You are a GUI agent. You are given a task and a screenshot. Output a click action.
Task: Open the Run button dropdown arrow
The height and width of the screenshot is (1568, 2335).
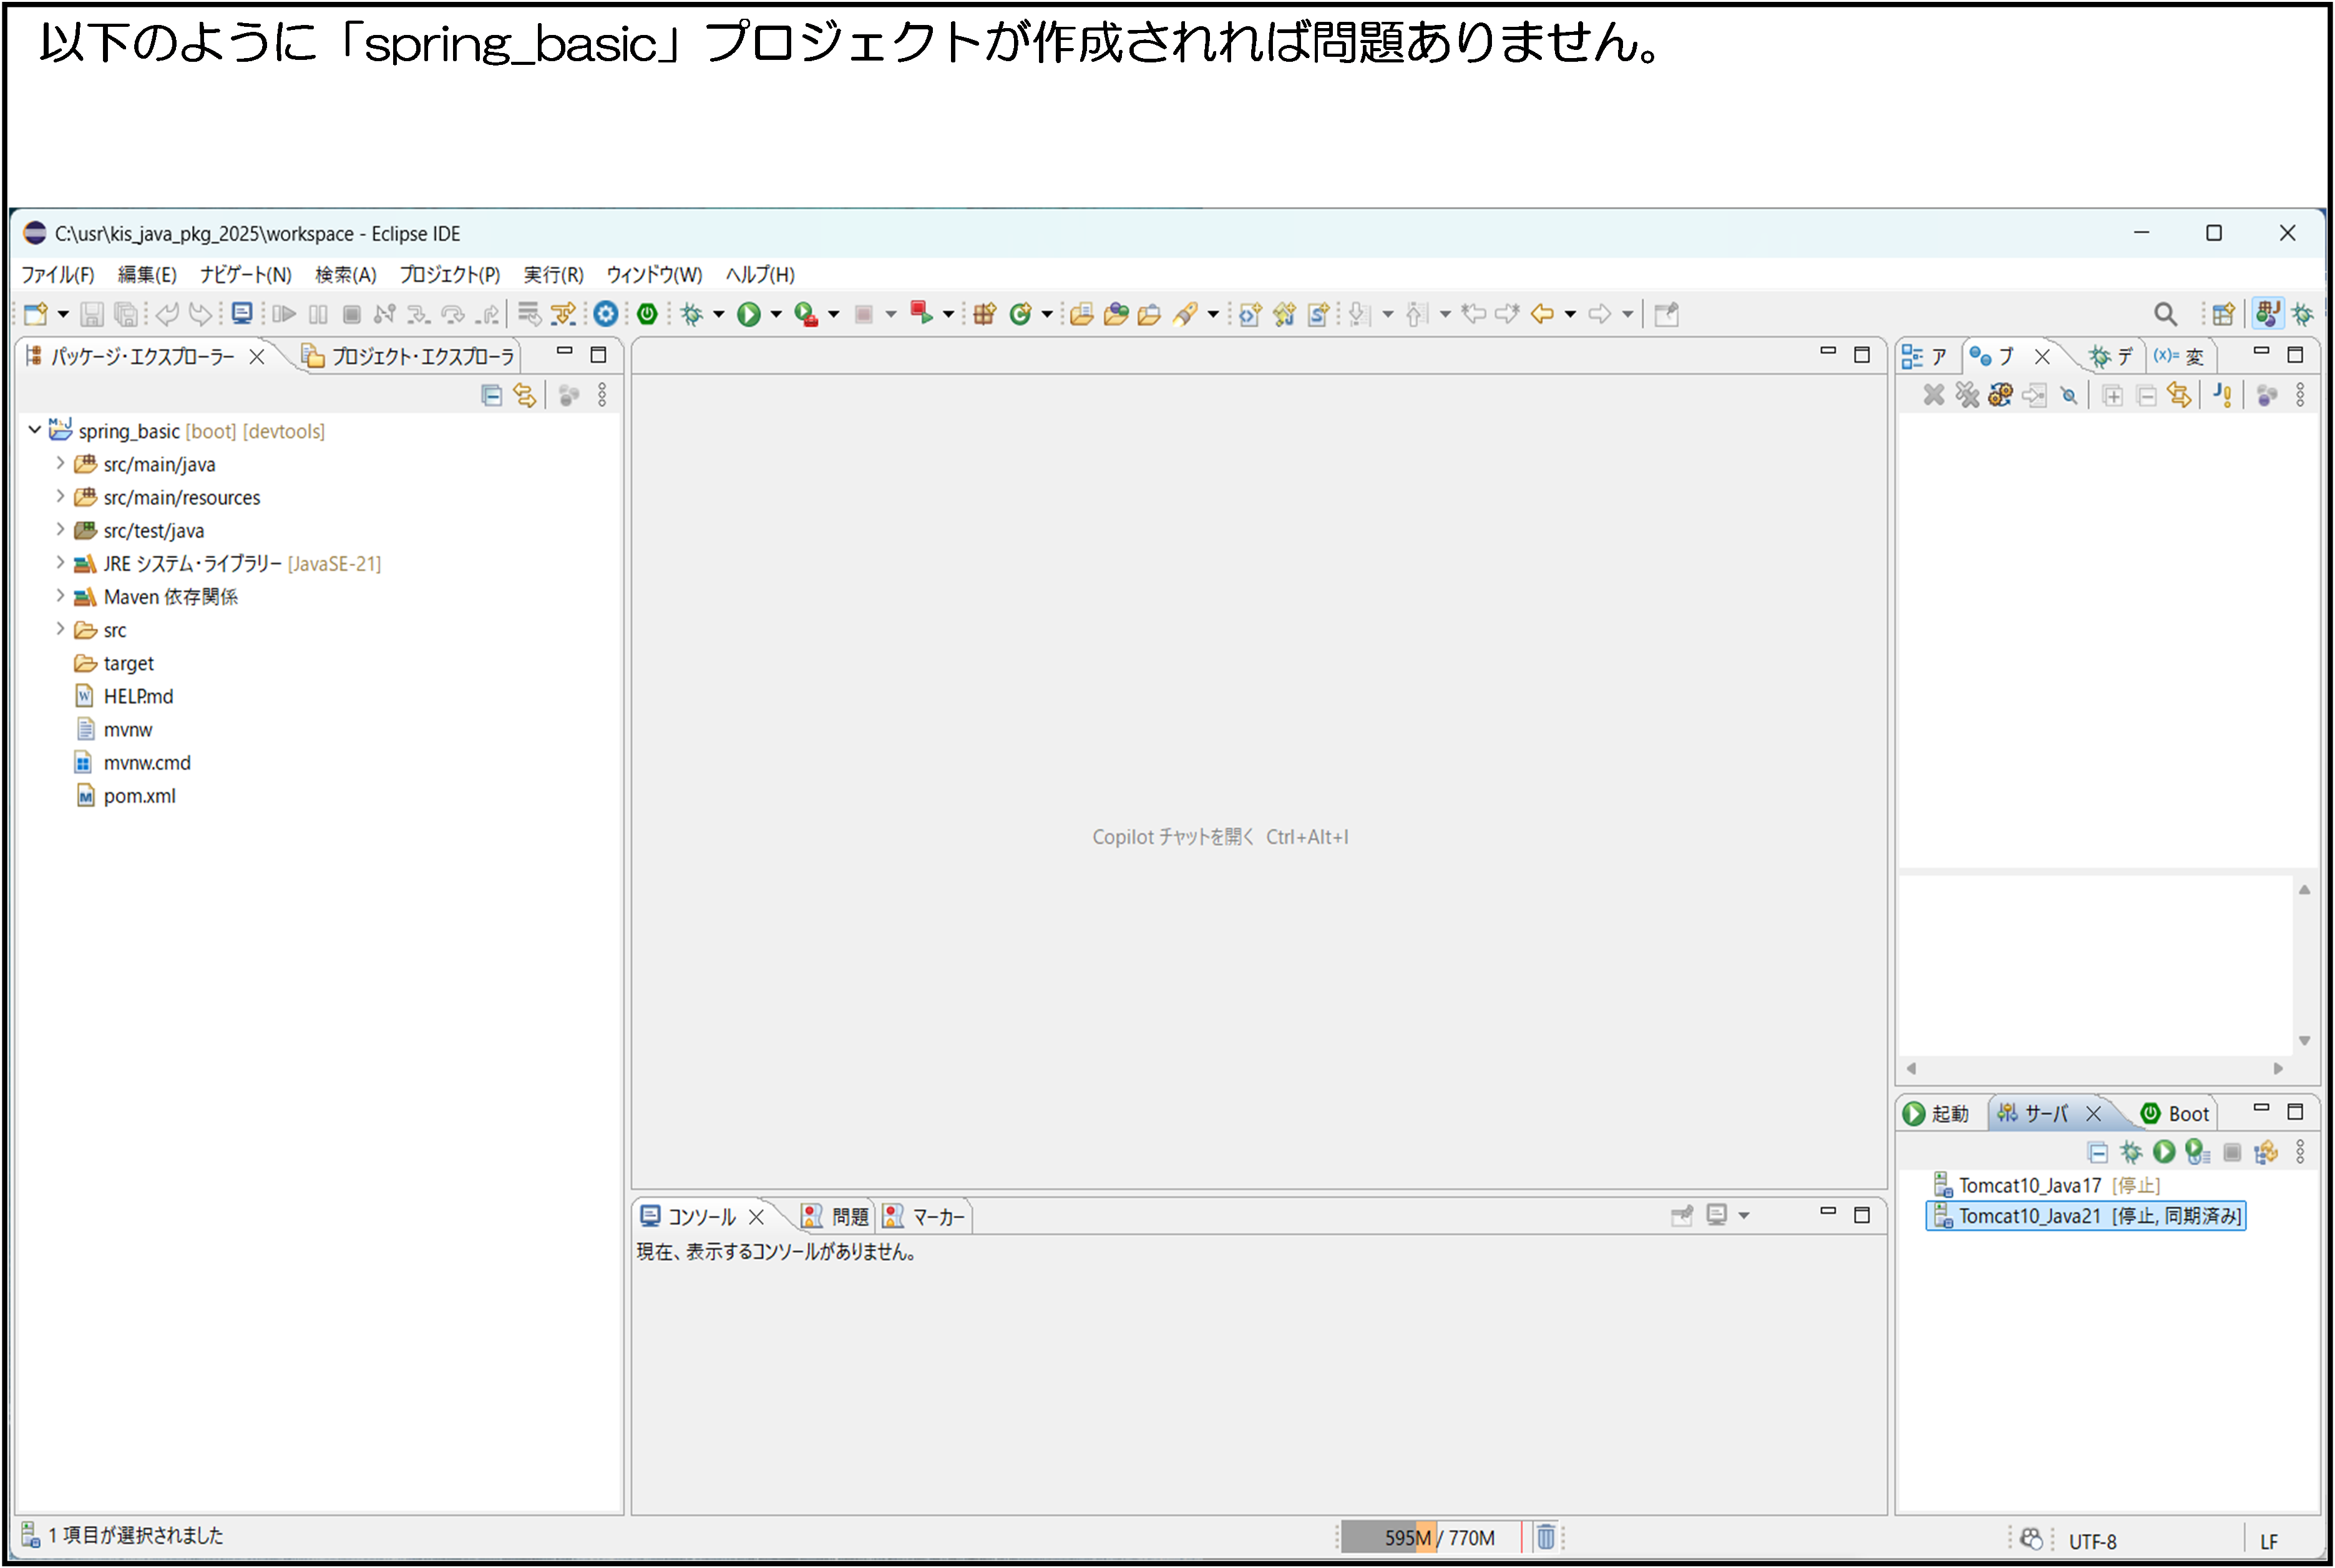point(776,314)
